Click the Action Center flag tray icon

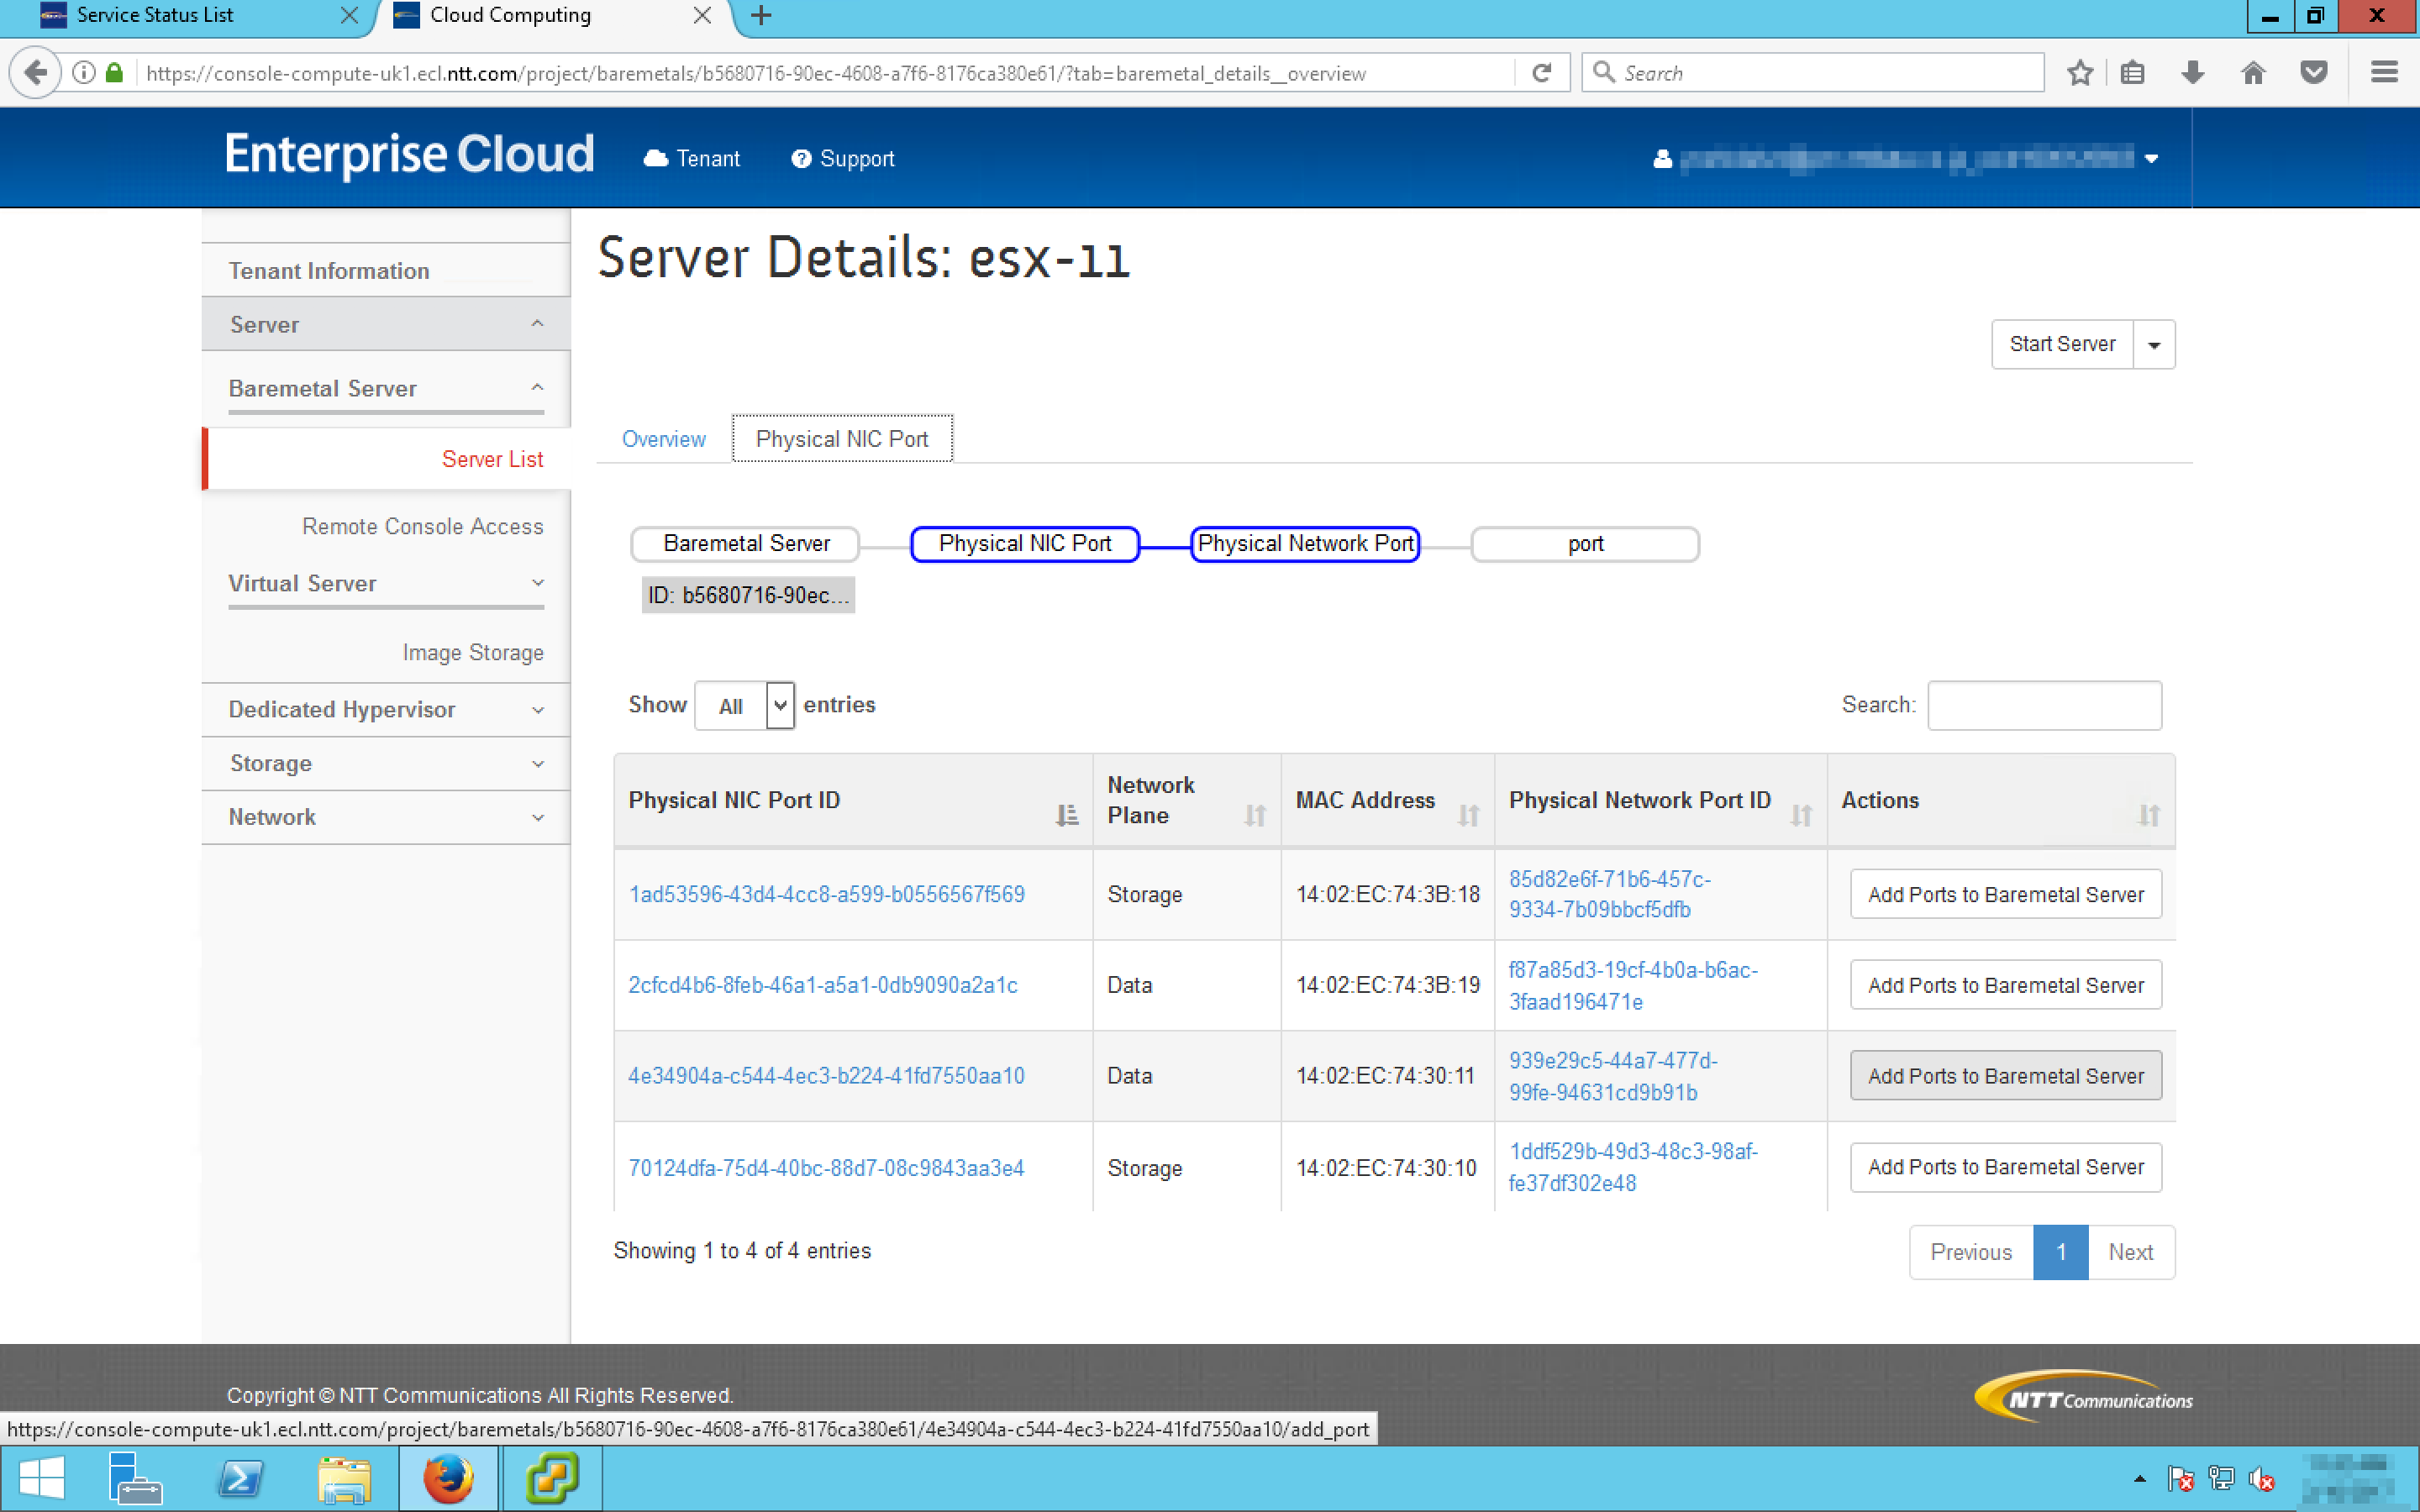click(2181, 1478)
